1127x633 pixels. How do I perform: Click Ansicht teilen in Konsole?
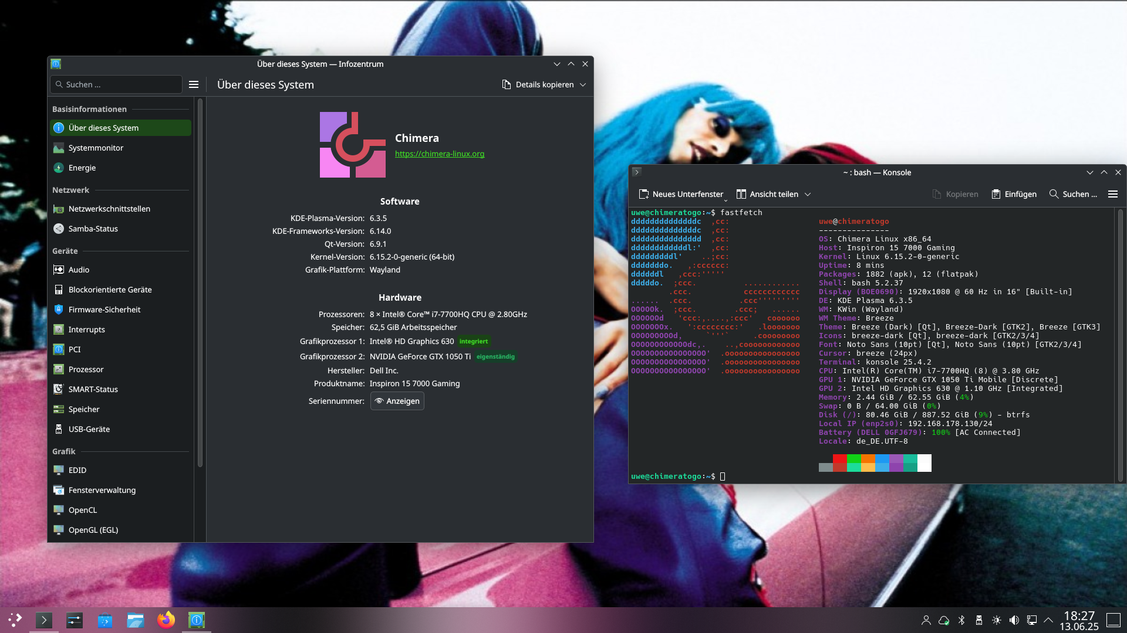[768, 194]
